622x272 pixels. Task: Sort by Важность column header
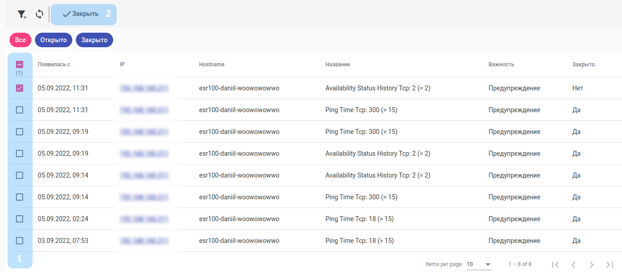(x=501, y=64)
